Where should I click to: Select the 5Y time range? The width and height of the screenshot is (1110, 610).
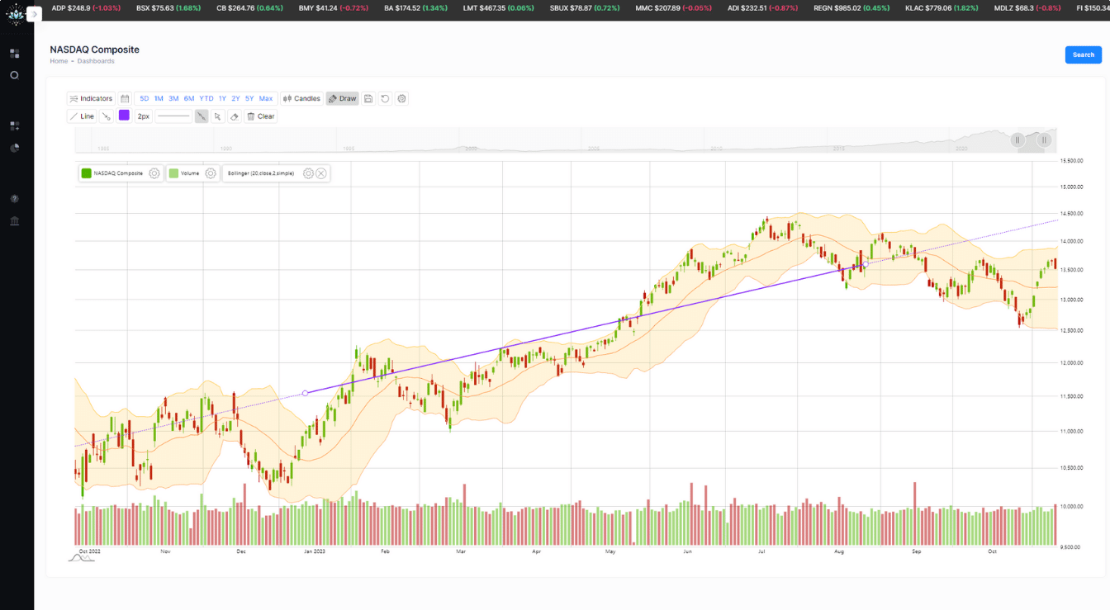[249, 98]
